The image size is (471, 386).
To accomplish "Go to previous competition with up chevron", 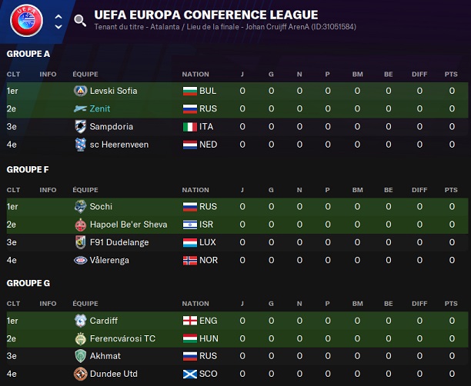I will [58, 15].
